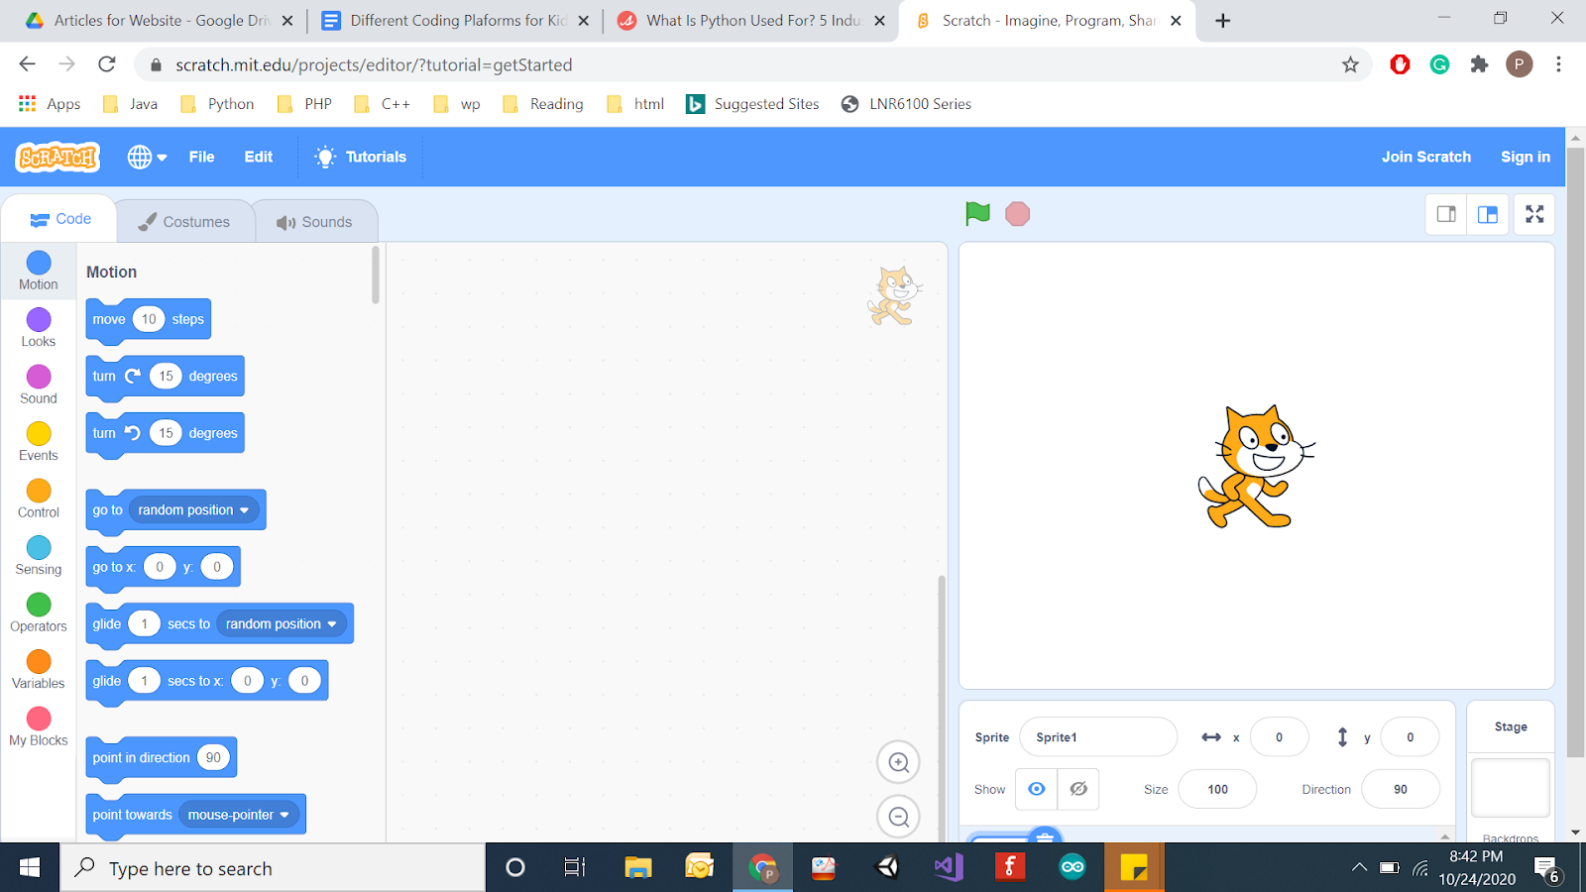
Task: Open the language globe menu
Action: (147, 157)
